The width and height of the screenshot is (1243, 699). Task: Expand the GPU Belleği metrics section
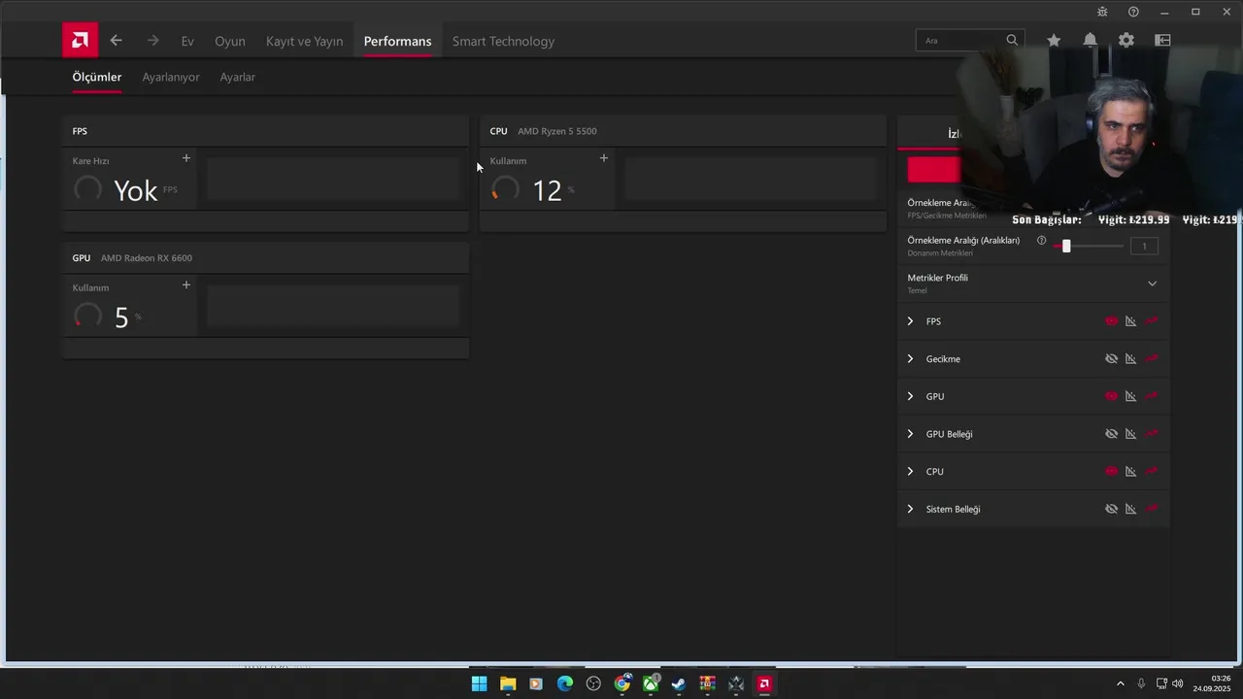click(x=910, y=434)
